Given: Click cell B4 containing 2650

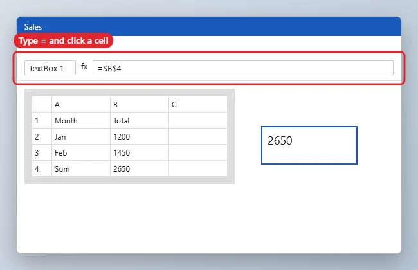Looking at the screenshot, I should pos(140,168).
